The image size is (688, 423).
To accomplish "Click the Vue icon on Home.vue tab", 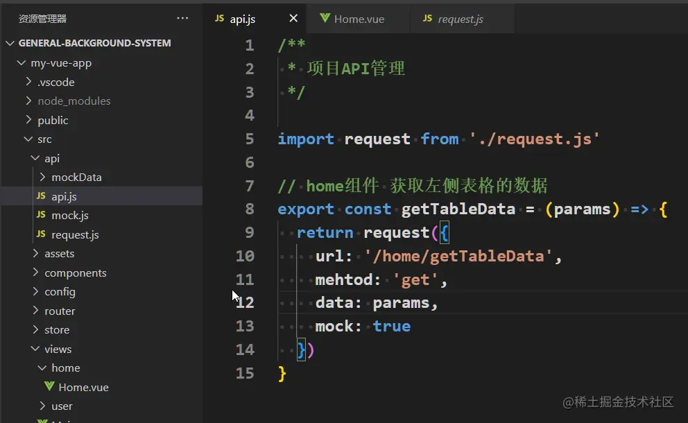I will [325, 19].
